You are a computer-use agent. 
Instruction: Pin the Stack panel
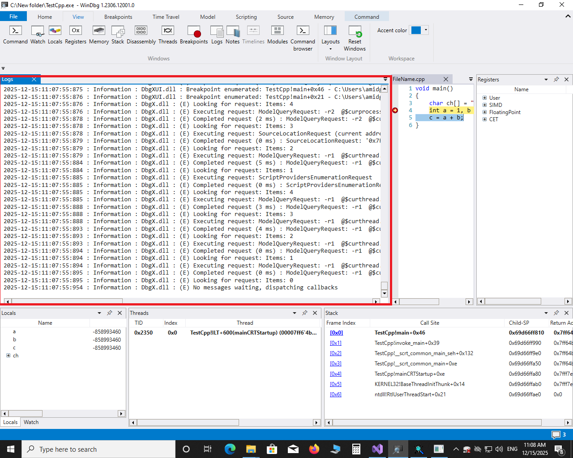click(x=556, y=313)
